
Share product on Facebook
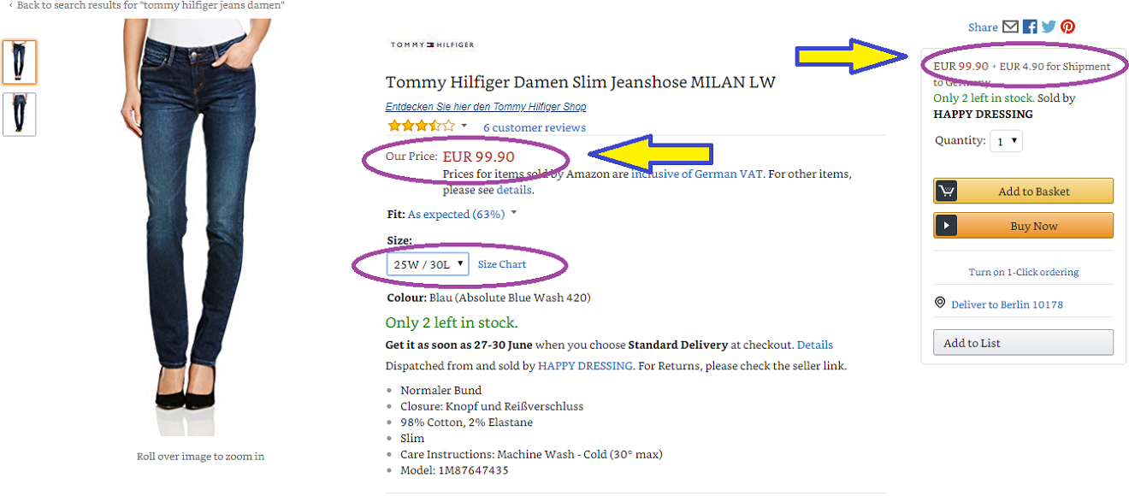tap(1030, 27)
